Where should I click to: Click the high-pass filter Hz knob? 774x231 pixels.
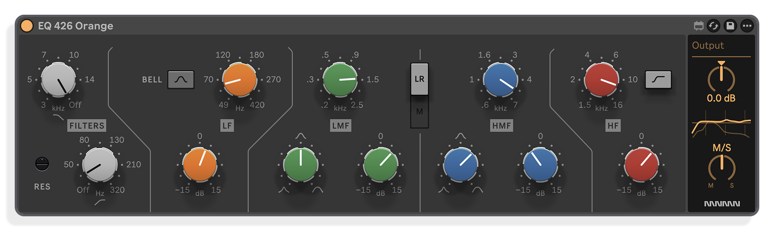[x=100, y=165]
